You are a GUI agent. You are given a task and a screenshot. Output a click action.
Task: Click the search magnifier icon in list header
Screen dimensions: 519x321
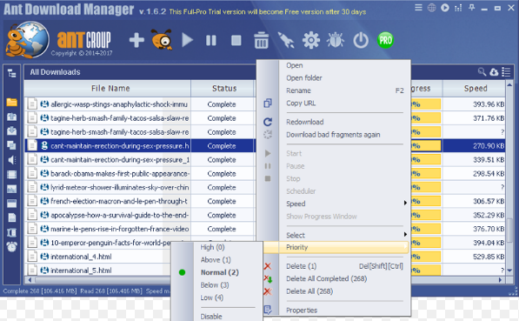(x=482, y=71)
